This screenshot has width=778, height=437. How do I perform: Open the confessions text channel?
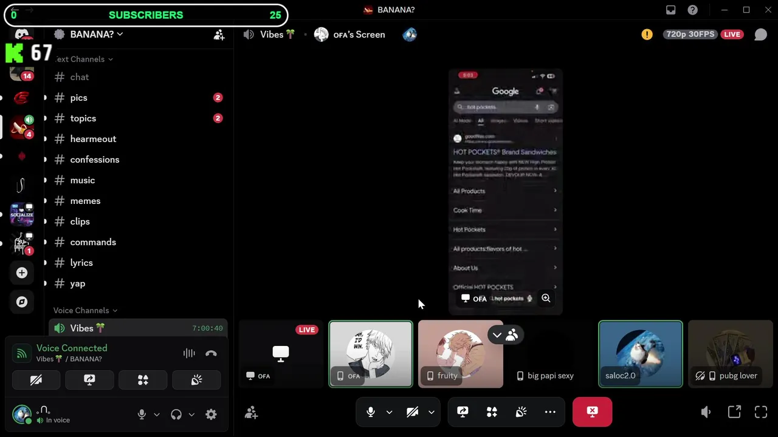[138, 160]
